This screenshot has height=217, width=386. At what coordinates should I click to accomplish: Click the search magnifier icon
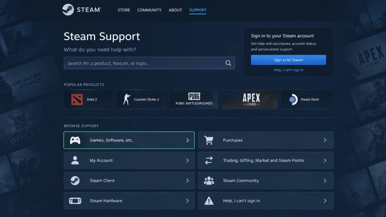click(x=228, y=63)
